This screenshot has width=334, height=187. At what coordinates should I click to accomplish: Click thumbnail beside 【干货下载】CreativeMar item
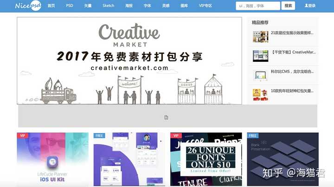(x=261, y=56)
